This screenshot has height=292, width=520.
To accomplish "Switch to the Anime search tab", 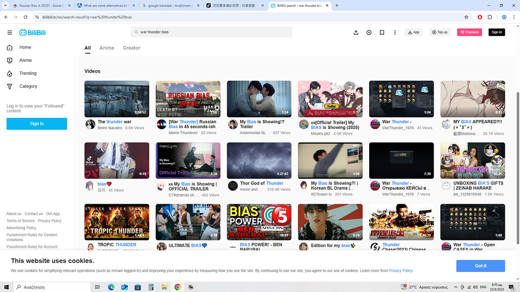I will 107,48.
